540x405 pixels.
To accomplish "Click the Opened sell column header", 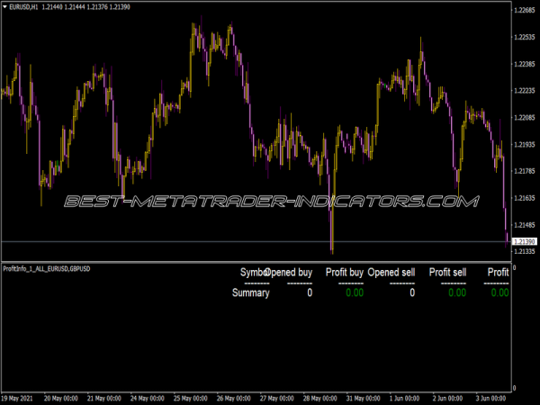I will pos(391,272).
